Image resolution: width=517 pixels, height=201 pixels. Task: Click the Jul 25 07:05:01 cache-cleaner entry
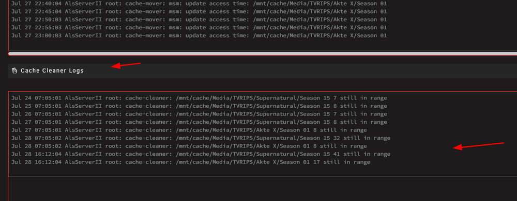[x=199, y=106]
